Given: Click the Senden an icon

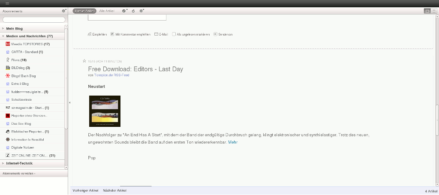Looking at the screenshot, I should pos(215,34).
